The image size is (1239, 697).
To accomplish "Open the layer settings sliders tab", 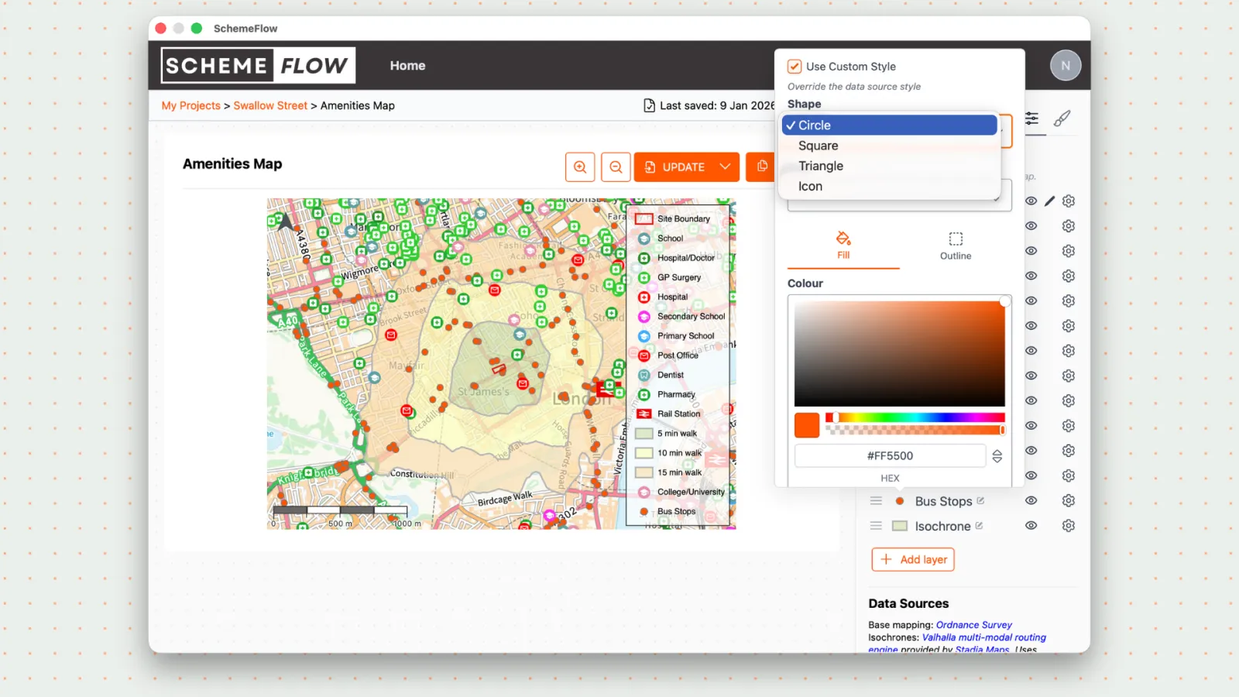I will 1031,118.
